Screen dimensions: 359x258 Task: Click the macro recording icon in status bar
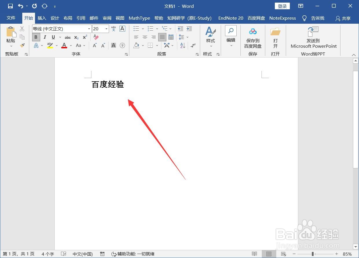[x=102, y=254]
